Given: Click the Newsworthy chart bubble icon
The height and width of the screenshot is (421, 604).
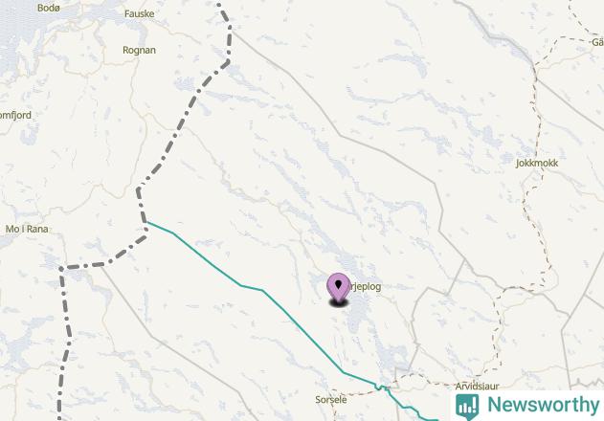Looking at the screenshot, I should tap(467, 406).
